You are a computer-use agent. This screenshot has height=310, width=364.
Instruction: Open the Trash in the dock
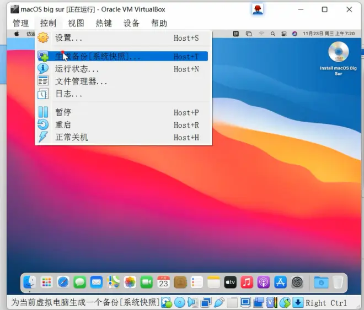[338, 282]
